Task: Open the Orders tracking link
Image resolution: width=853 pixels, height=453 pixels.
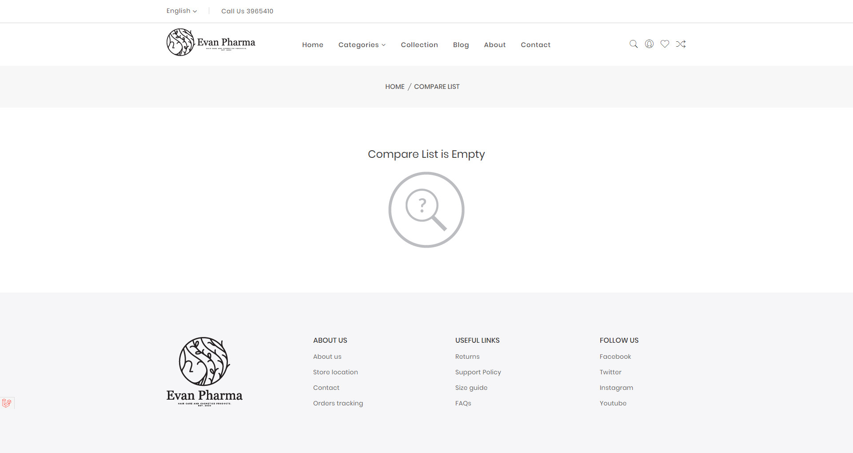Action: [338, 403]
